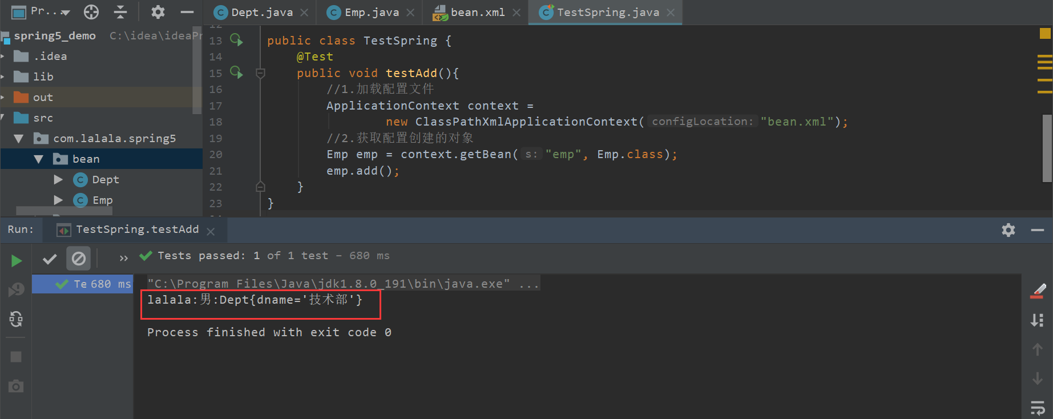Screen dimensions: 1053x419
Task: Toggle show ignored tests filter
Action: tap(79, 259)
